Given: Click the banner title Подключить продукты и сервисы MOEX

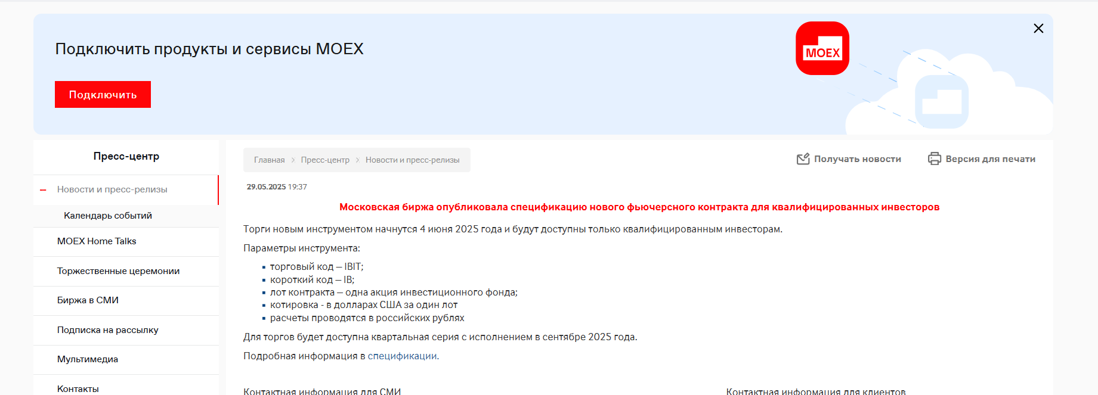Looking at the screenshot, I should [209, 49].
